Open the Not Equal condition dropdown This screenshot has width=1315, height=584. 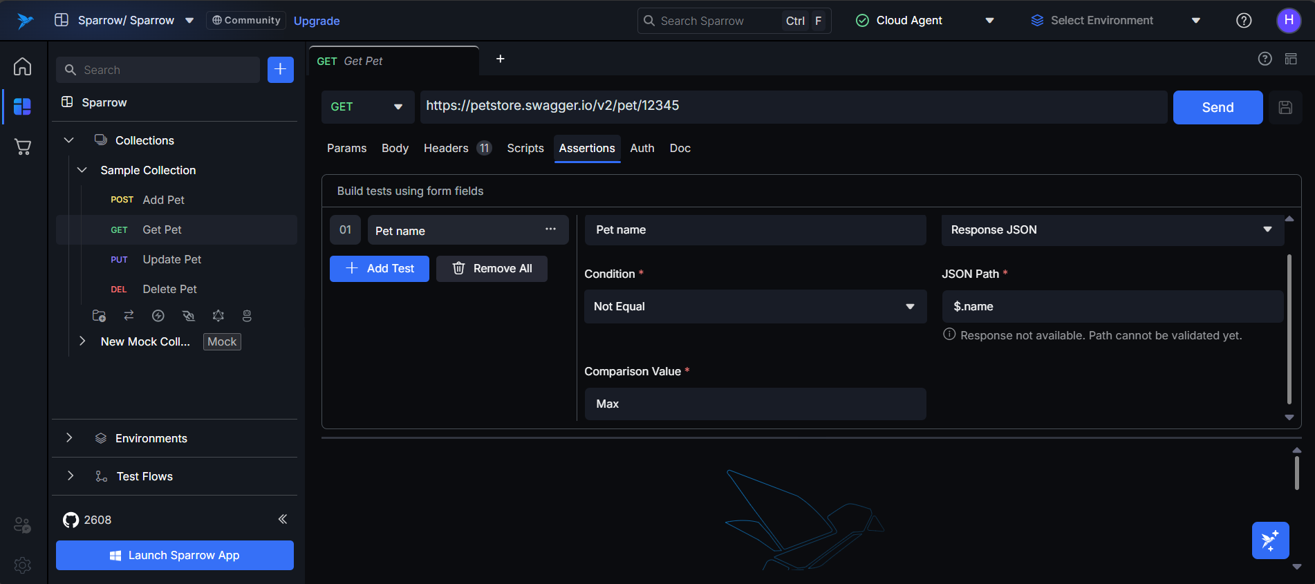tap(754, 306)
